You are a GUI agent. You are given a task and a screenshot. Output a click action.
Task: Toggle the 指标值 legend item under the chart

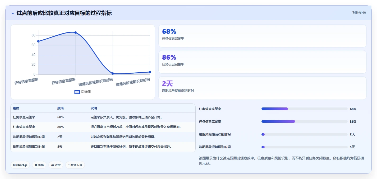click(83, 92)
